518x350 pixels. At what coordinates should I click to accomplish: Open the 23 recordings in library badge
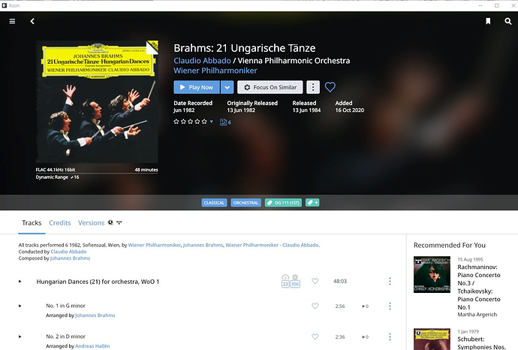tap(285, 281)
